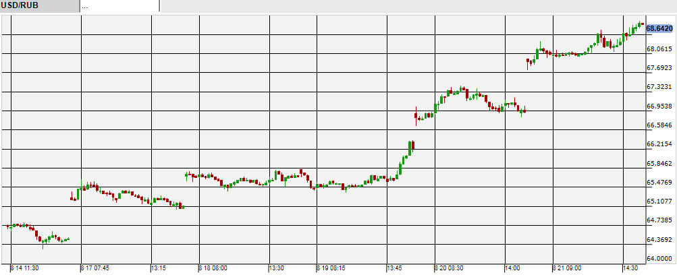Click the 13:45 time axis label
The height and width of the screenshot is (279, 677).
(396, 268)
